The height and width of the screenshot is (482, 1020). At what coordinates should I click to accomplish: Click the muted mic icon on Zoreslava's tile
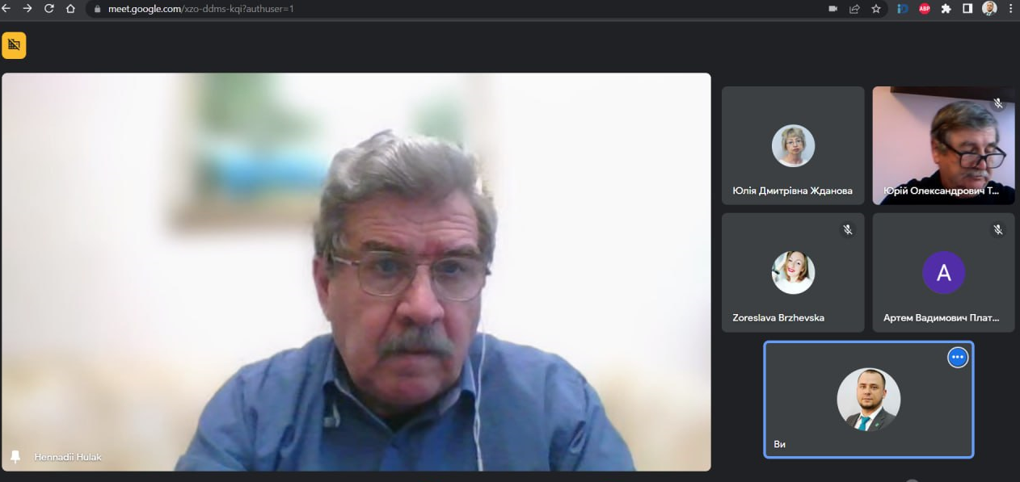(847, 230)
